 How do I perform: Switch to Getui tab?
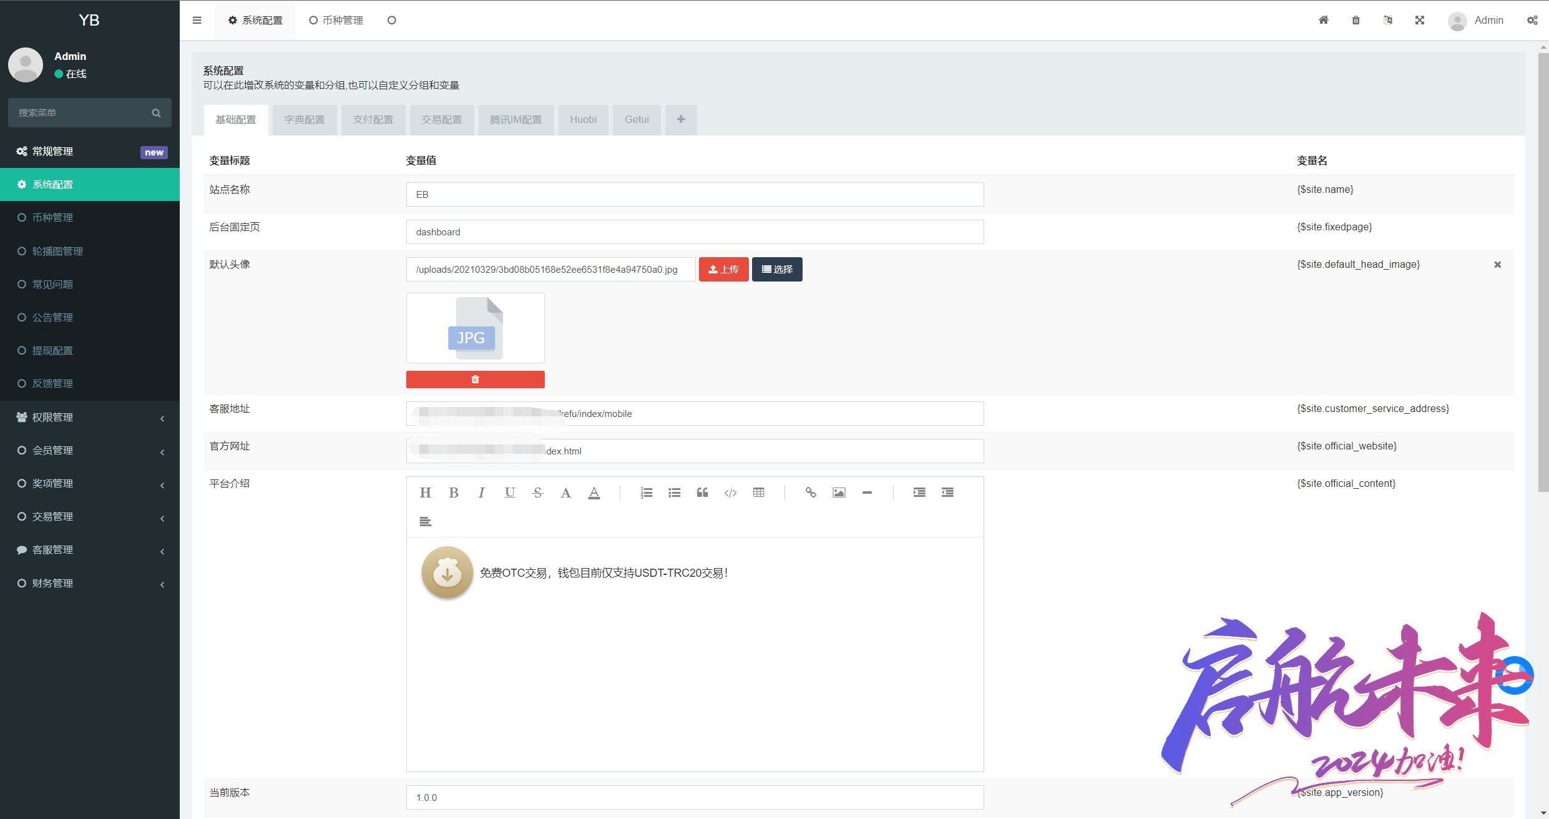[637, 120]
